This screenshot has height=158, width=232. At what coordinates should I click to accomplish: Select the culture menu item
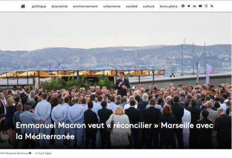(x=149, y=6)
